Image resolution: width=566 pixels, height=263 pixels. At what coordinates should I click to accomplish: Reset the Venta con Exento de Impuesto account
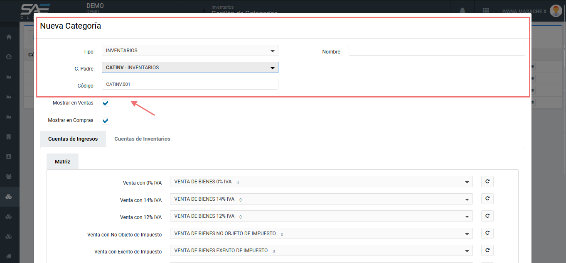487,251
